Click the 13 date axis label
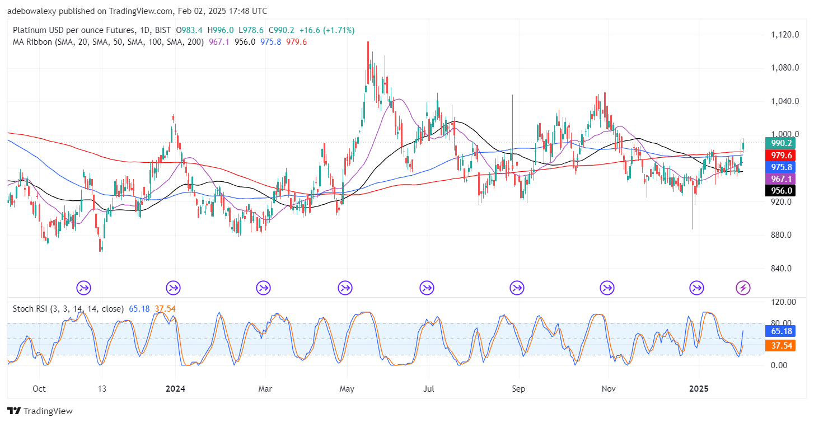Screen dimensions: 814x423 pyautogui.click(x=101, y=389)
